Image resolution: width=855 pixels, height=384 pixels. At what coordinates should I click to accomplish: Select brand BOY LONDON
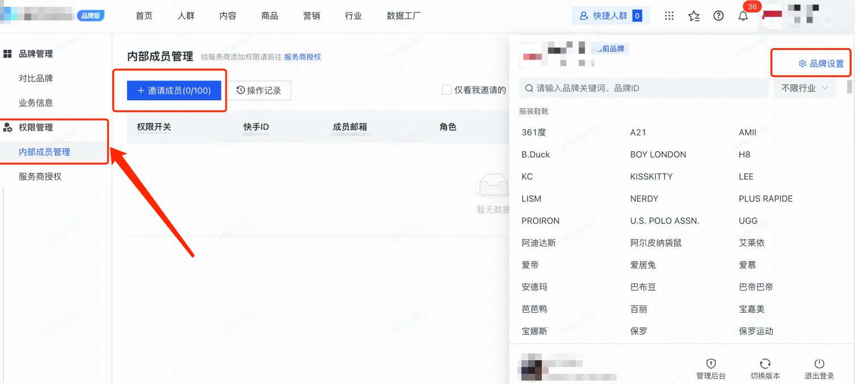[658, 155]
